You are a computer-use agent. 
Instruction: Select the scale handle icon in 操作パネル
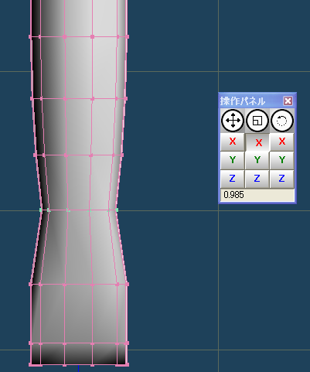257,121
